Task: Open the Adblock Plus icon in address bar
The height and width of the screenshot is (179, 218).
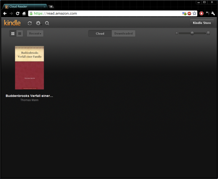Action: pyautogui.click(x=189, y=13)
